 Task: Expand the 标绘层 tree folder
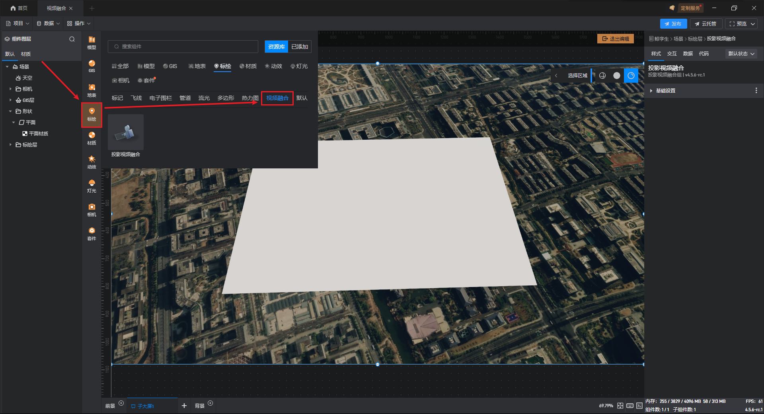click(x=10, y=145)
